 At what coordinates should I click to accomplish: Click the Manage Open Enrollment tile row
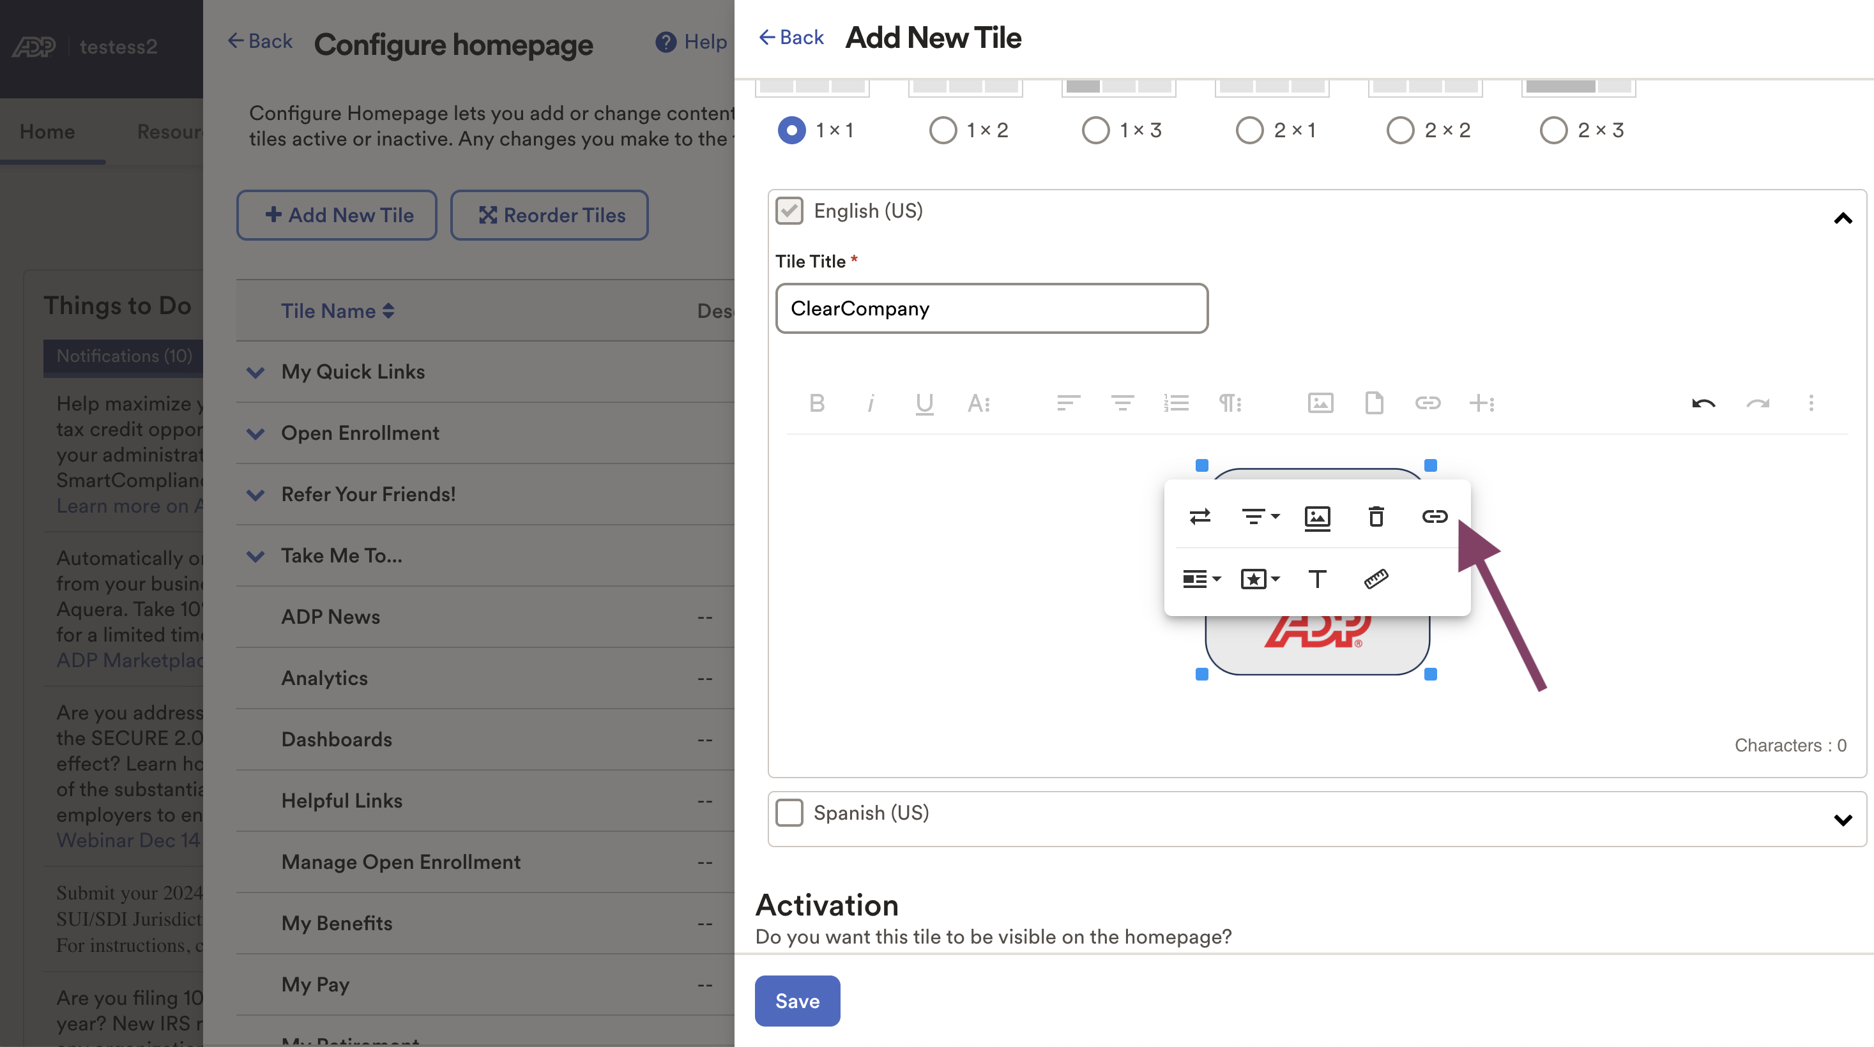(x=485, y=862)
